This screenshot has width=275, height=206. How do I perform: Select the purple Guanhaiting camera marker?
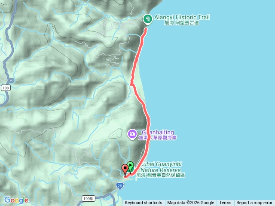132,134
